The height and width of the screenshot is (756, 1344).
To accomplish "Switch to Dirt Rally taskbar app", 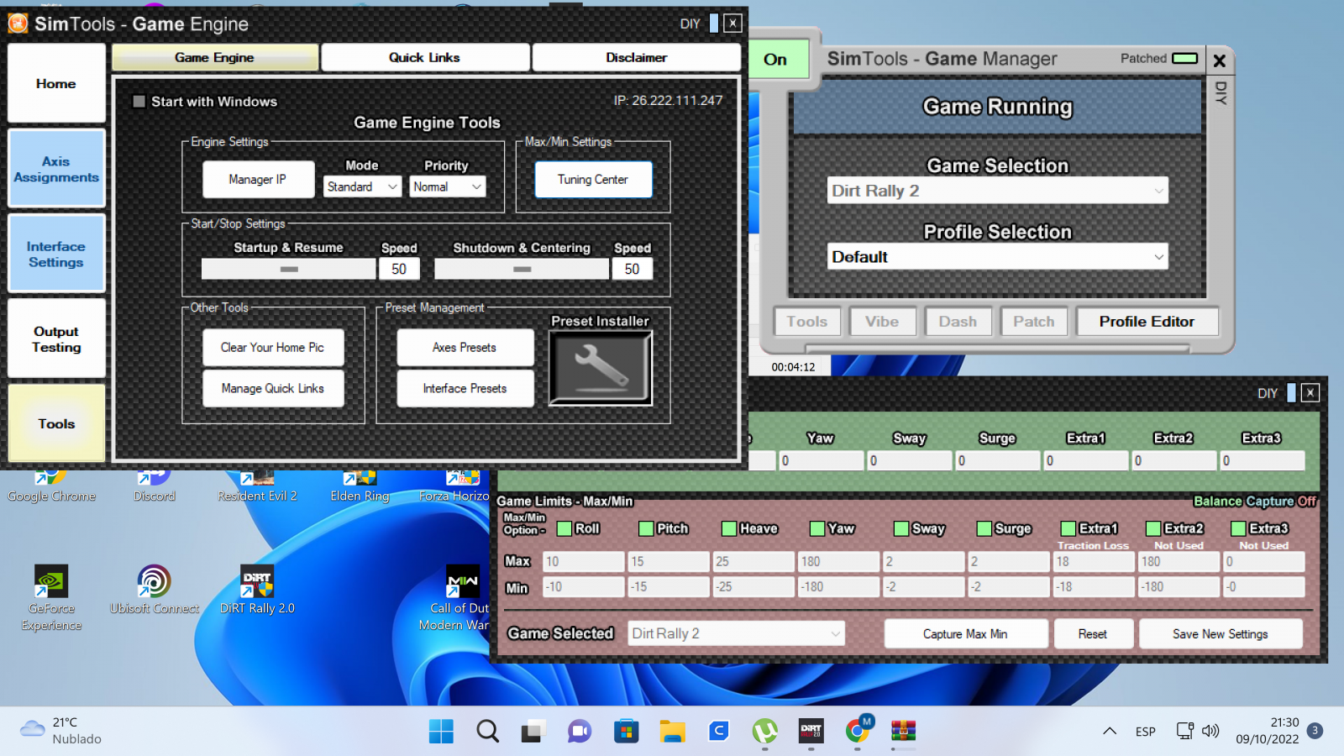I will (811, 731).
